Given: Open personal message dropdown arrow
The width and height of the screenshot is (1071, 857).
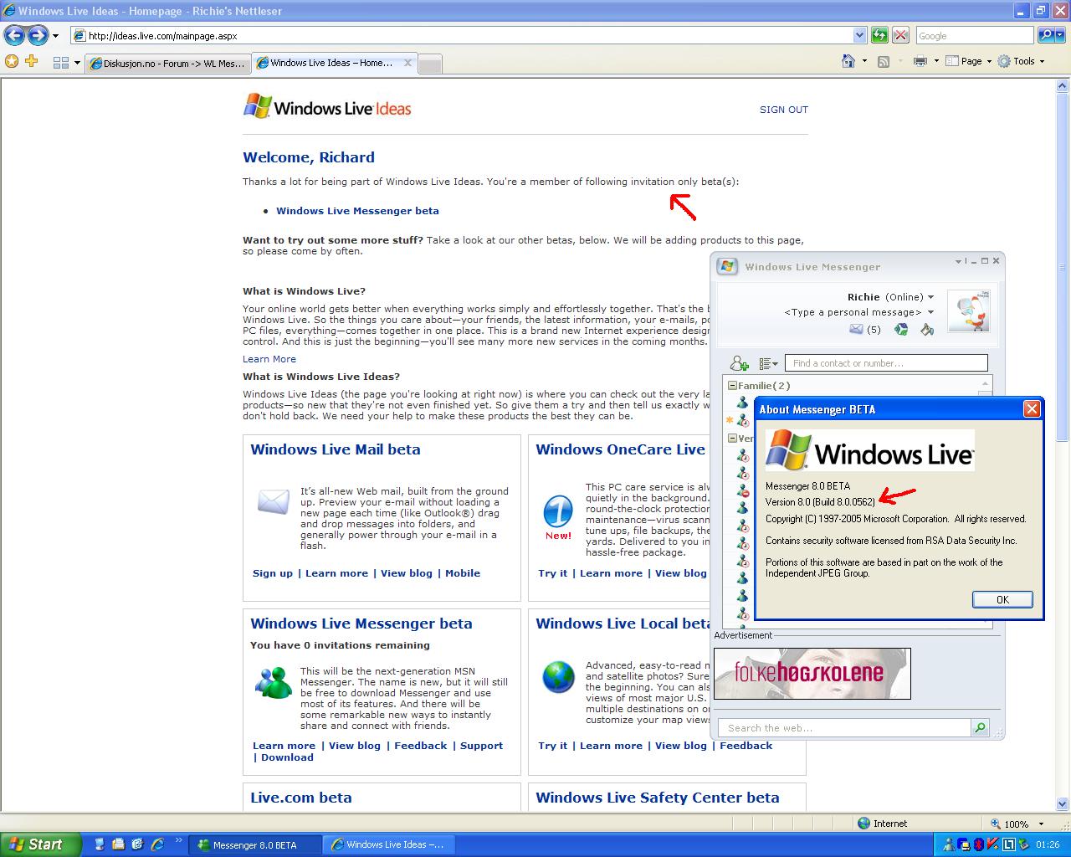Looking at the screenshot, I should [930, 312].
